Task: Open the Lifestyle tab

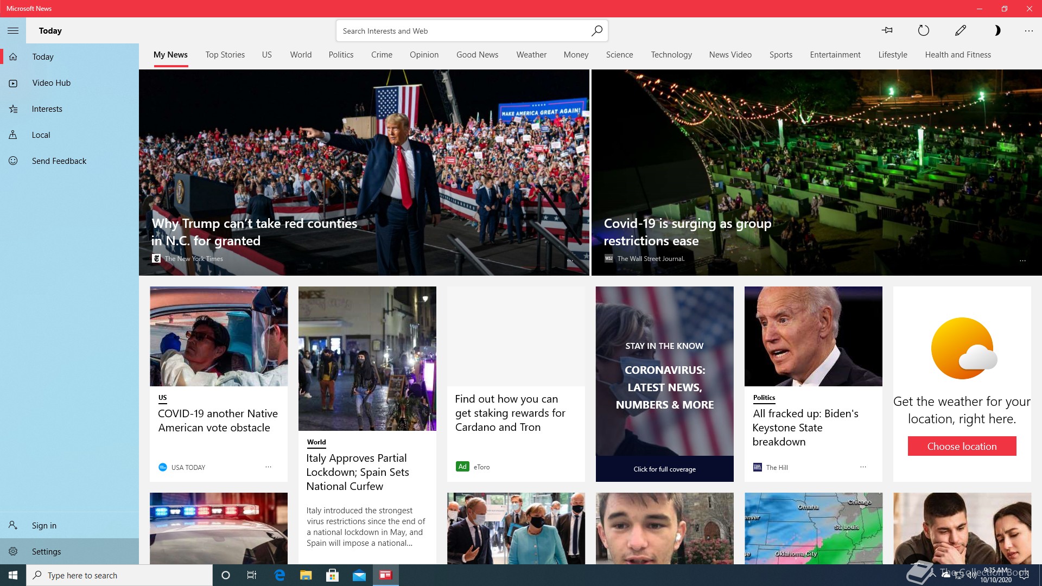Action: pos(892,55)
